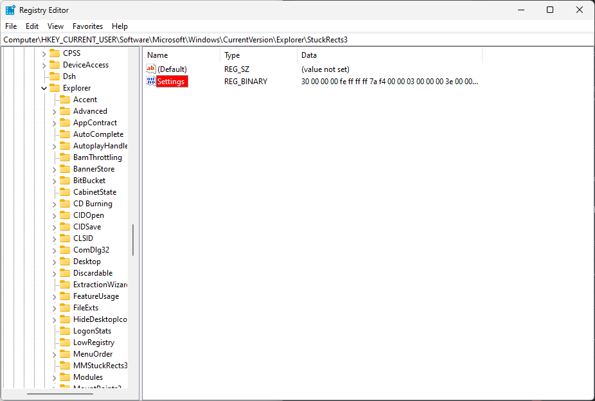Click the Desktop folder icon
This screenshot has height=401, width=595.
65,261
